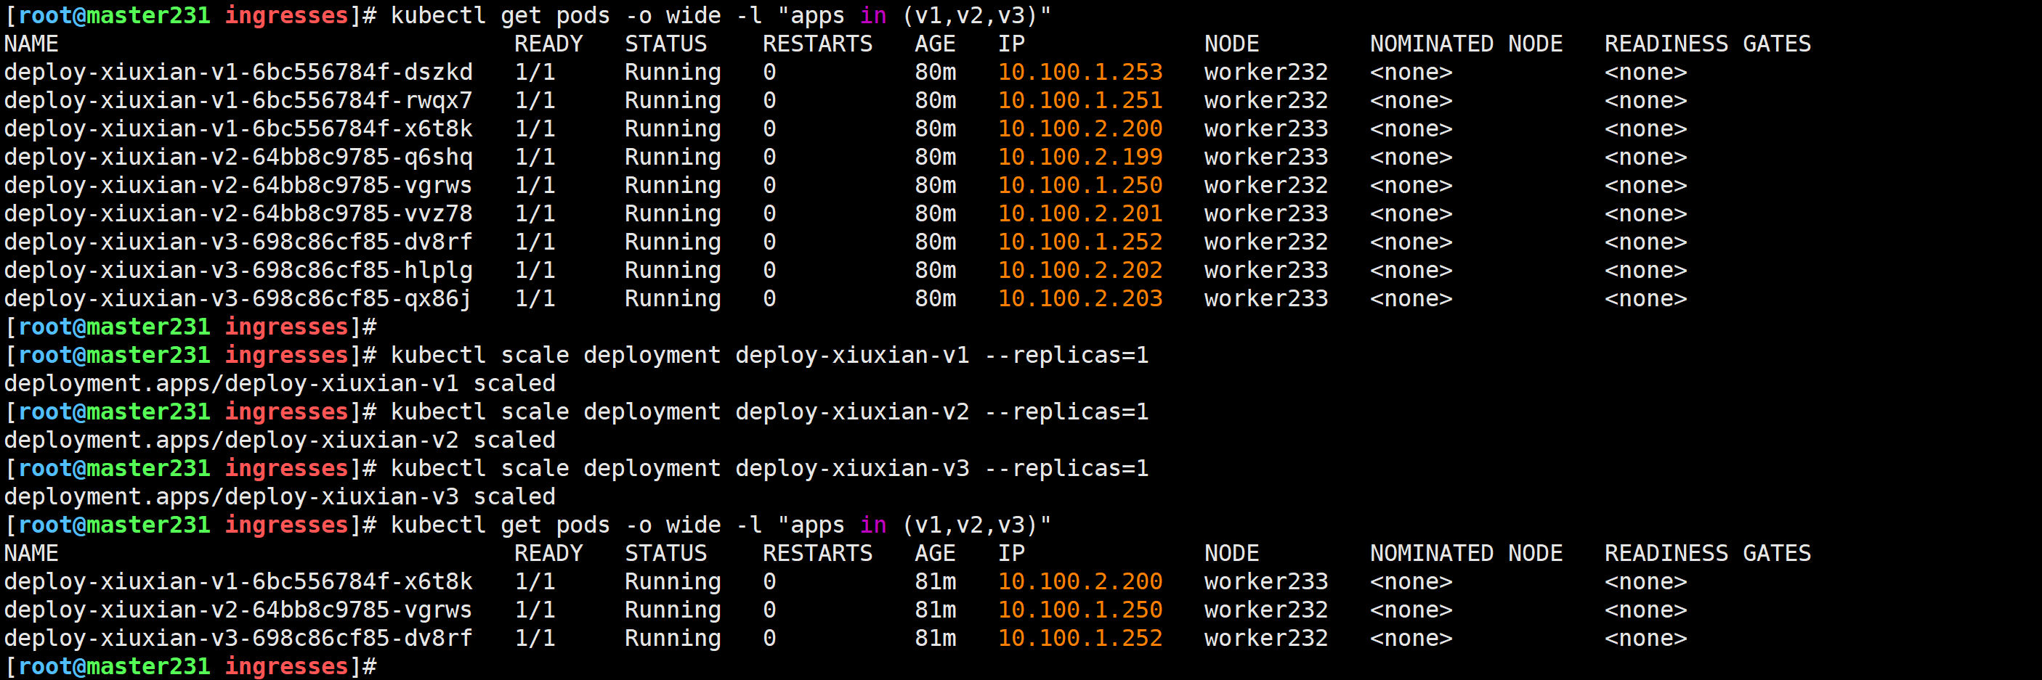Click the NOMINATED NODE header in first table
The image size is (2042, 680).
[1466, 44]
